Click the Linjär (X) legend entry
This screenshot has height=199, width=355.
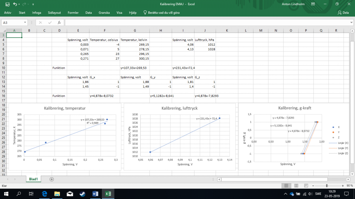338,143
